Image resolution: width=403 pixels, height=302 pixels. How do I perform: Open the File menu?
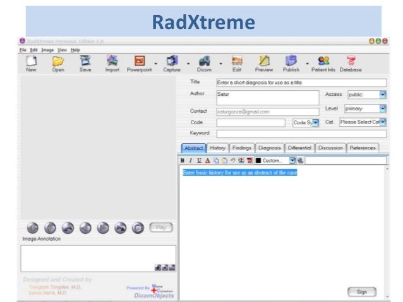pyautogui.click(x=23, y=50)
